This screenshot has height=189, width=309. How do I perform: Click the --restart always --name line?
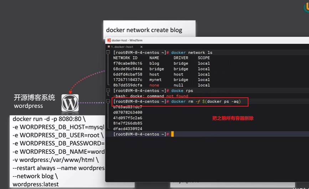coord(59,168)
